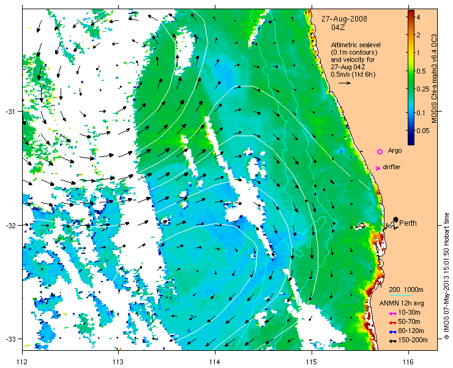
Task: Click the dark red top of color bar
Action: (x=411, y=12)
